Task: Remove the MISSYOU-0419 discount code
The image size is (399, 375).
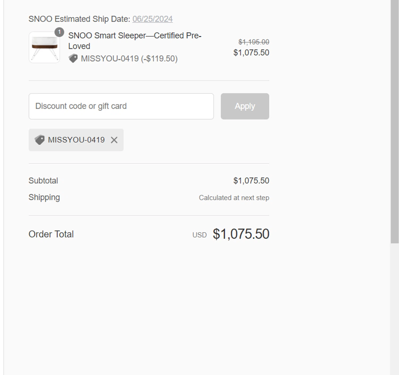Action: click(114, 140)
